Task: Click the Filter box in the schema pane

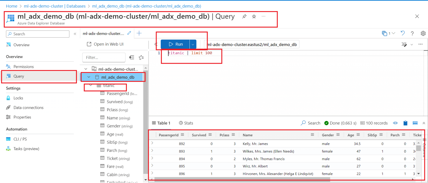Action: click(104, 57)
